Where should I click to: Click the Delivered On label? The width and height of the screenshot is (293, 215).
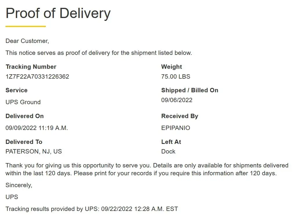click(24, 116)
